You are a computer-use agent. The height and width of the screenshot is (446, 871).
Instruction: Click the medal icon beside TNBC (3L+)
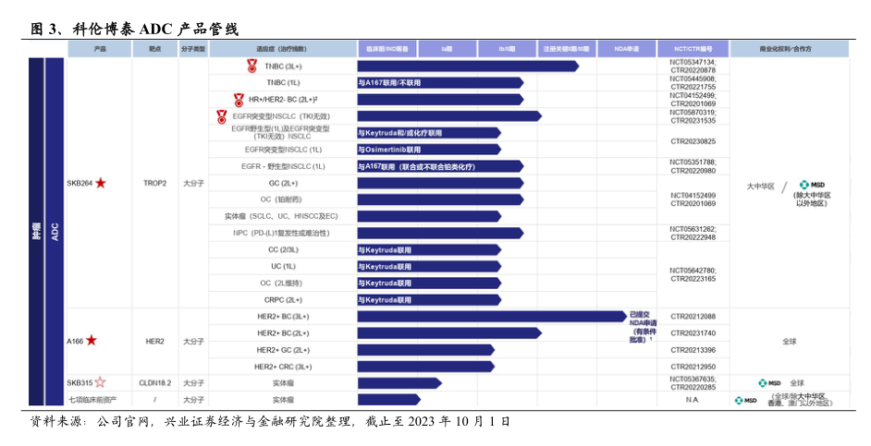pos(251,66)
